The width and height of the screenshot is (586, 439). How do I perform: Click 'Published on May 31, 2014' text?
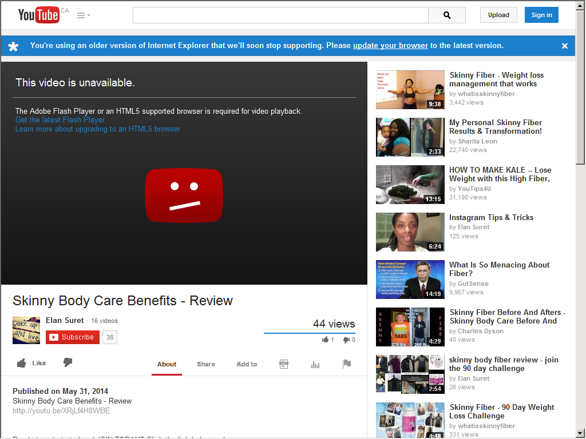tap(60, 391)
